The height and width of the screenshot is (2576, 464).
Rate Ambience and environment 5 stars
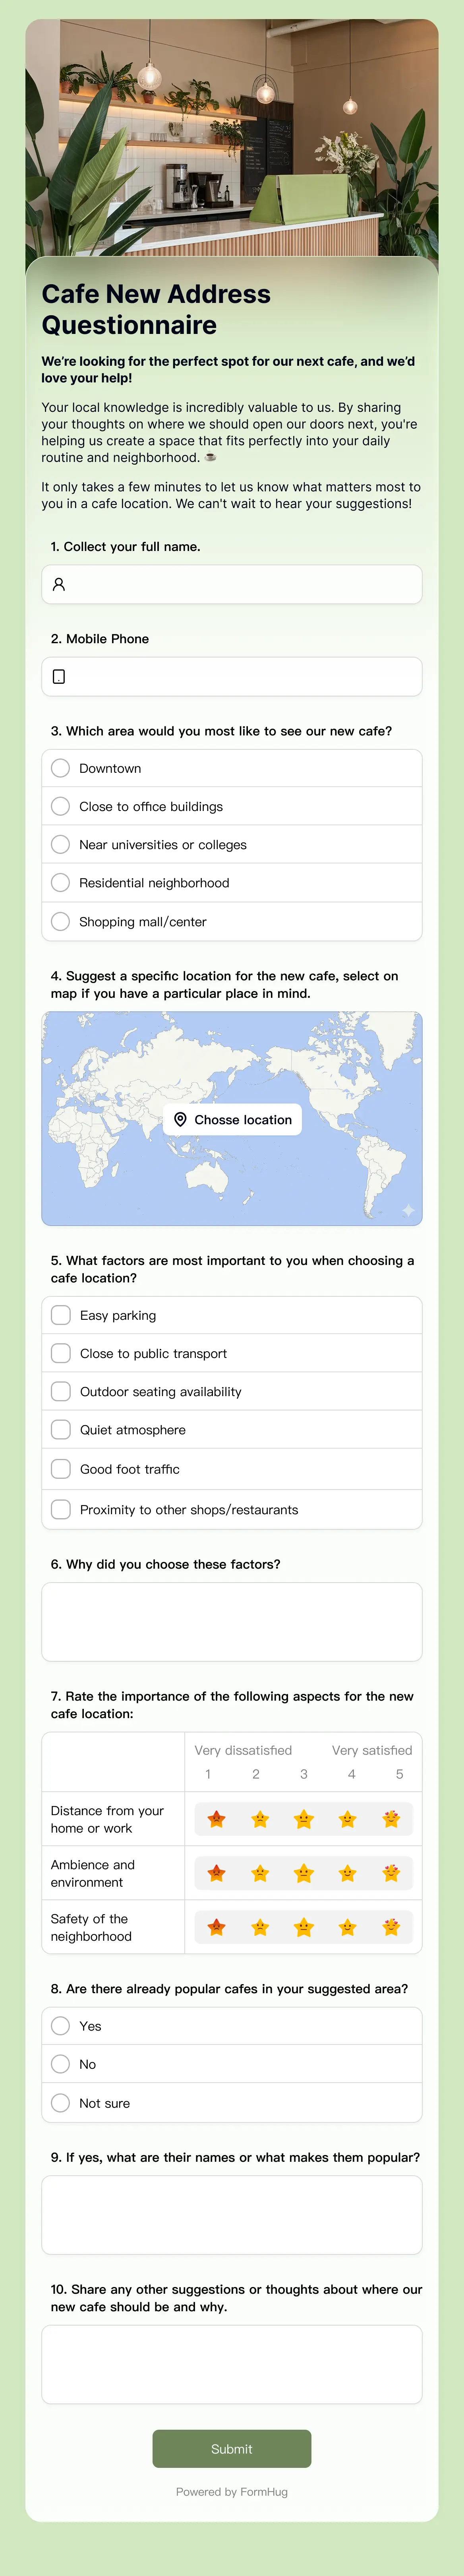pyautogui.click(x=391, y=1873)
